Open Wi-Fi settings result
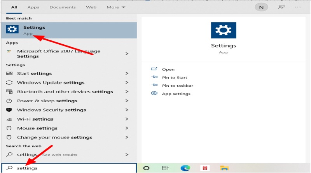The image size is (311, 173). [69, 119]
